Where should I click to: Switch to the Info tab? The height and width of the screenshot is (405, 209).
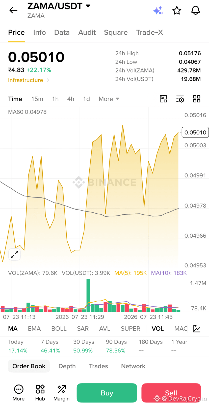[x=39, y=32]
